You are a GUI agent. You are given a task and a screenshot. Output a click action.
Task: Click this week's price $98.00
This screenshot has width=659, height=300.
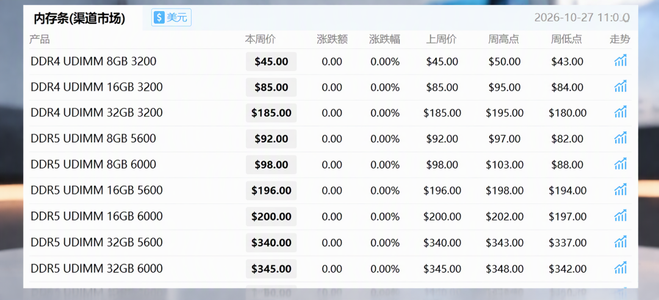272,164
